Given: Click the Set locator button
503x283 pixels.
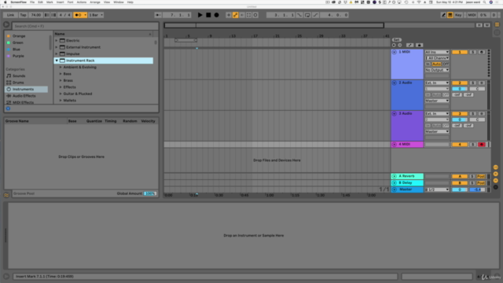Looking at the screenshot, I should (396, 40).
